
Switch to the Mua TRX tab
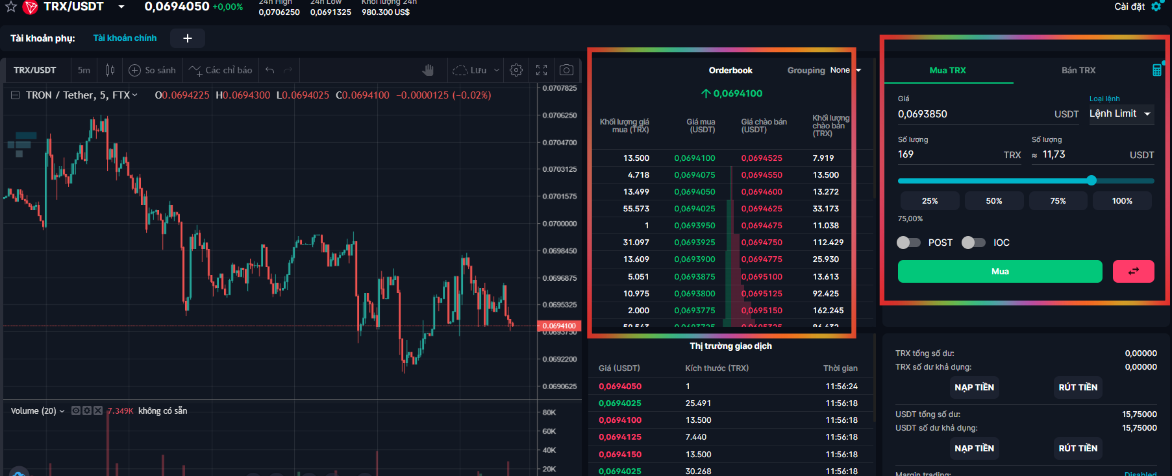[x=947, y=70]
